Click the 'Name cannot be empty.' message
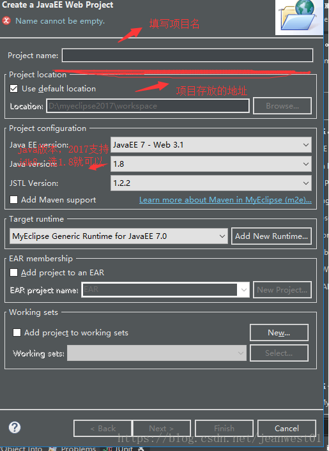Image resolution: width=329 pixels, height=451 pixels. tap(60, 21)
